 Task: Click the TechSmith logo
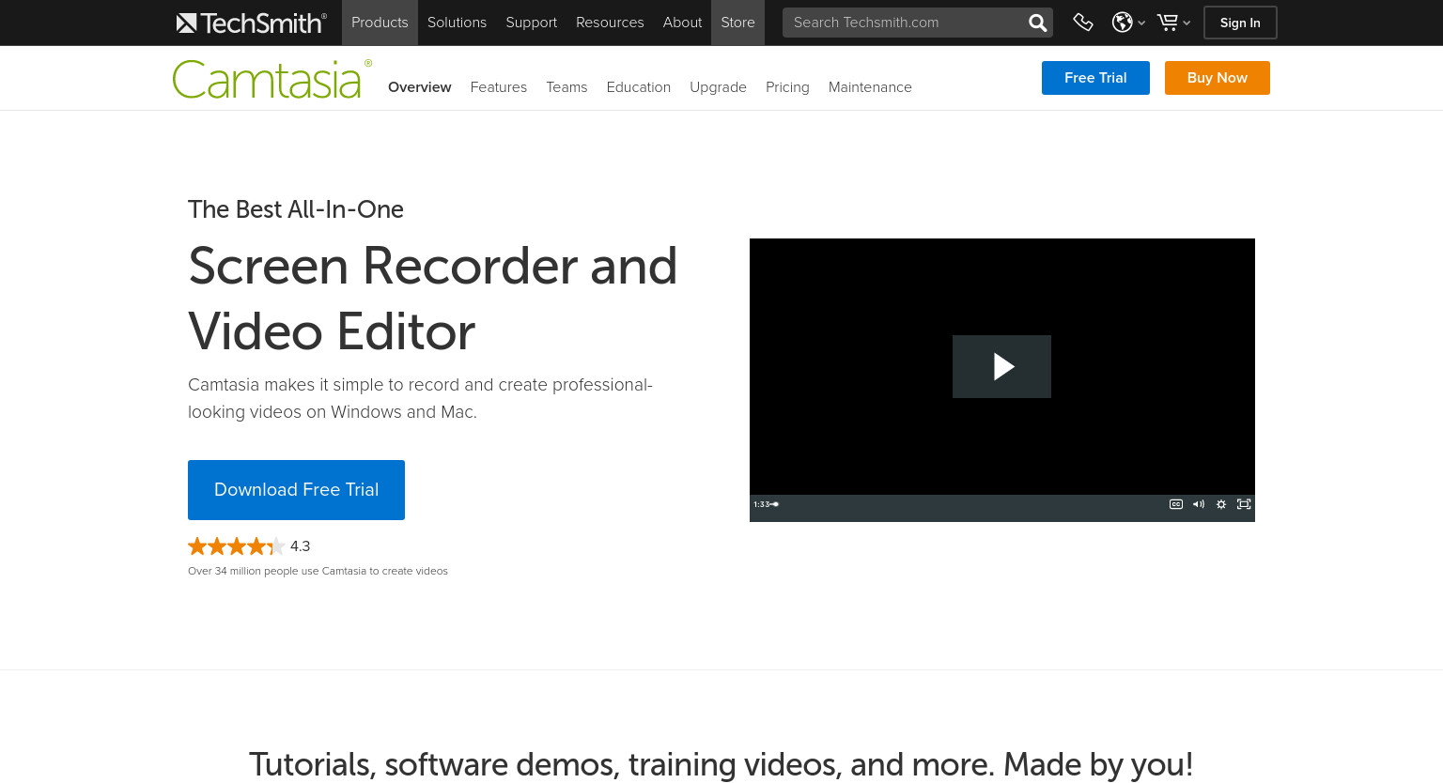(x=251, y=23)
